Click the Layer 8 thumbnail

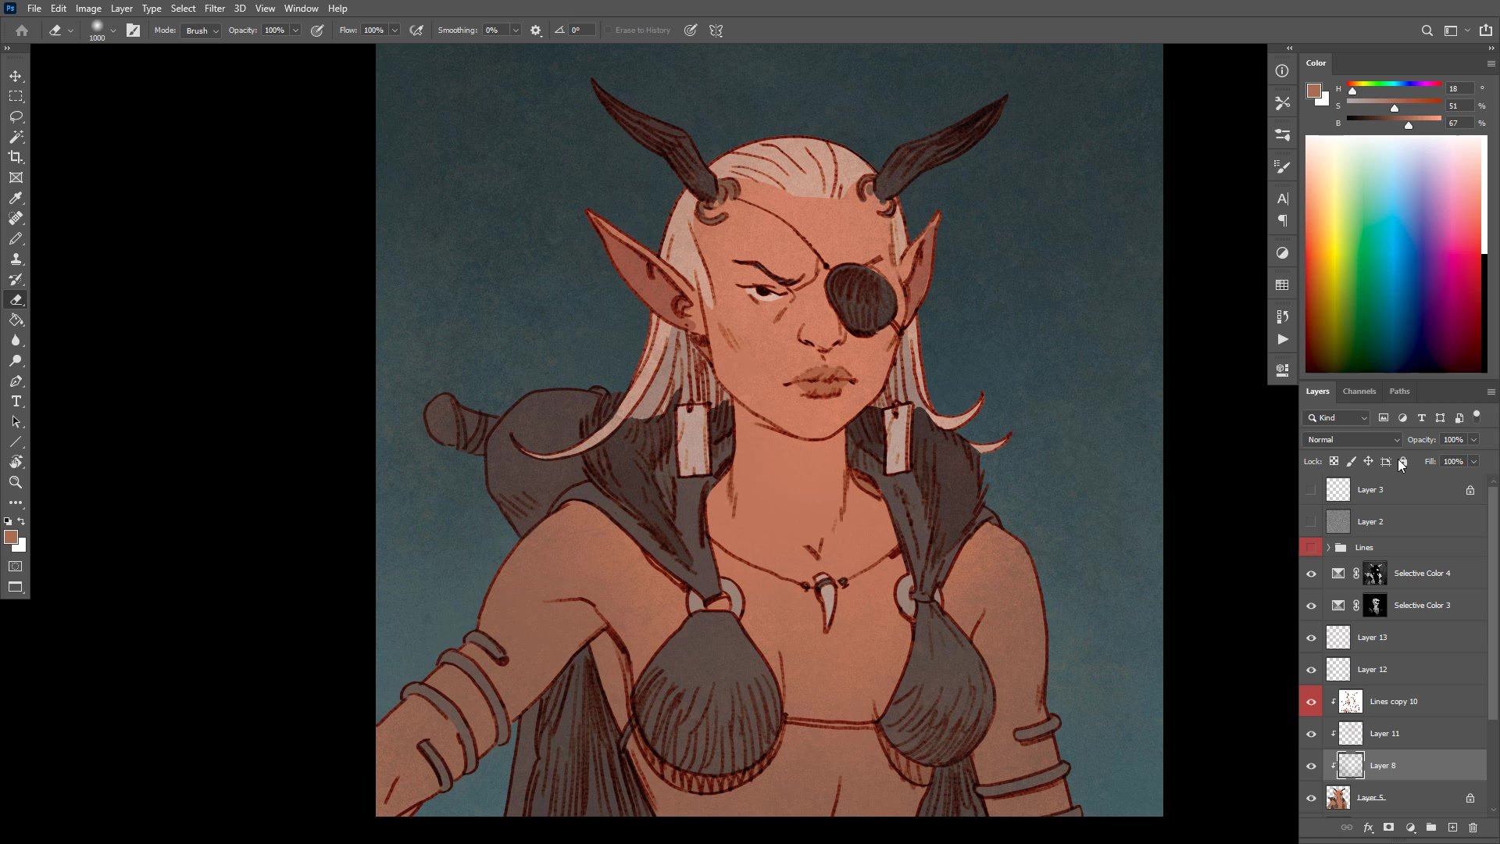click(1349, 765)
